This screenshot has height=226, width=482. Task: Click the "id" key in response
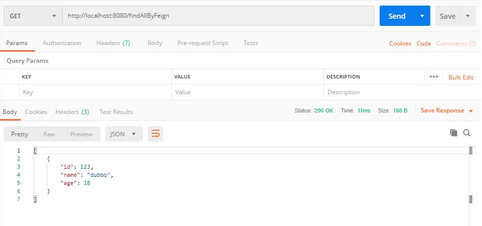(67, 167)
